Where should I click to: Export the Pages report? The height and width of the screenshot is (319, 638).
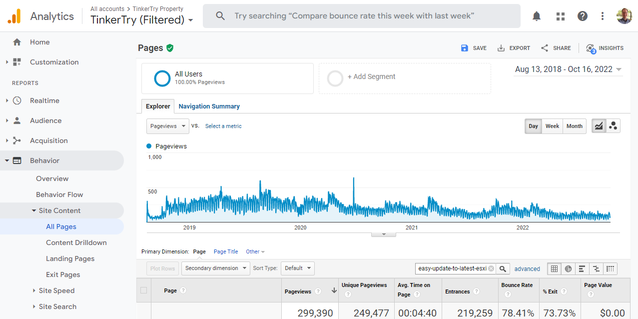click(x=514, y=48)
